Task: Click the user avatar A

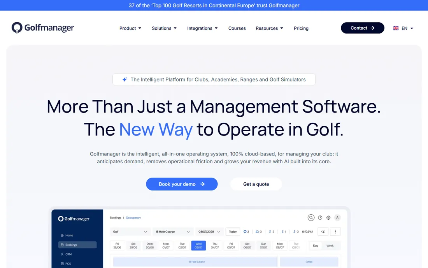Action: click(x=337, y=217)
